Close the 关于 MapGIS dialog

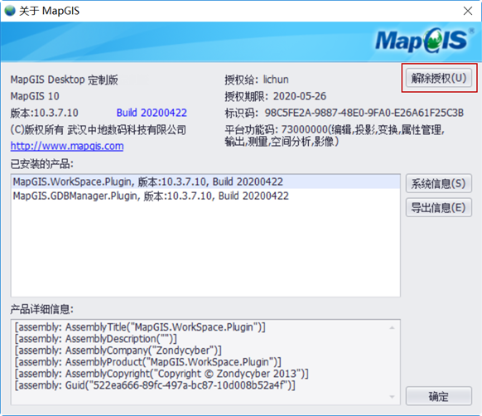click(468, 11)
